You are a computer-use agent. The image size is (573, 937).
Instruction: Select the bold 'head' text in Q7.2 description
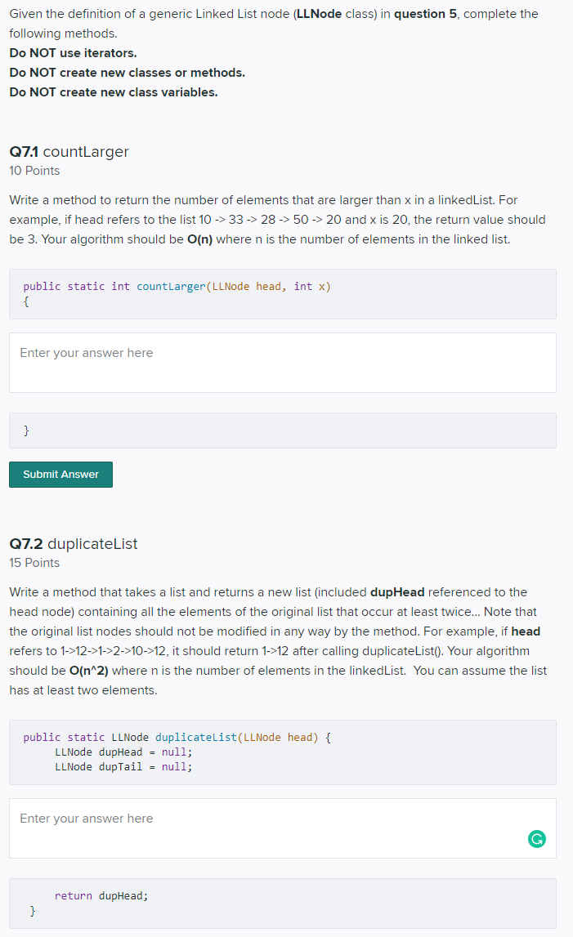pos(527,631)
